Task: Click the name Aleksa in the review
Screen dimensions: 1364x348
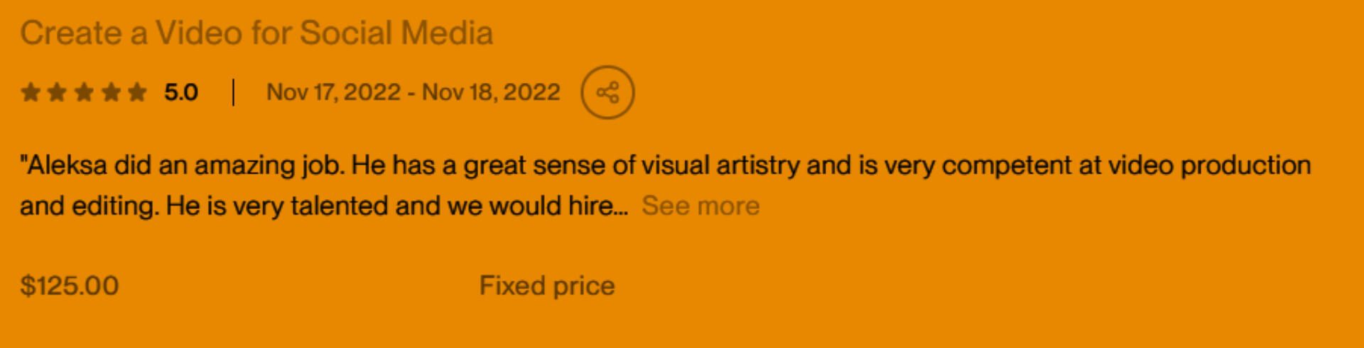Action: coord(66,165)
